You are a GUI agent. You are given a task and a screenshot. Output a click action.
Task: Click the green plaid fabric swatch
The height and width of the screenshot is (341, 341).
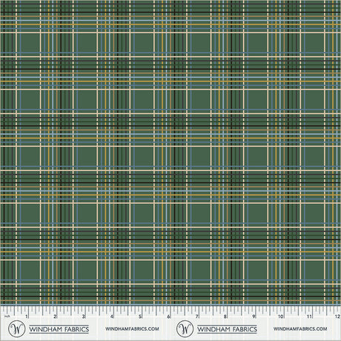click(x=170, y=153)
